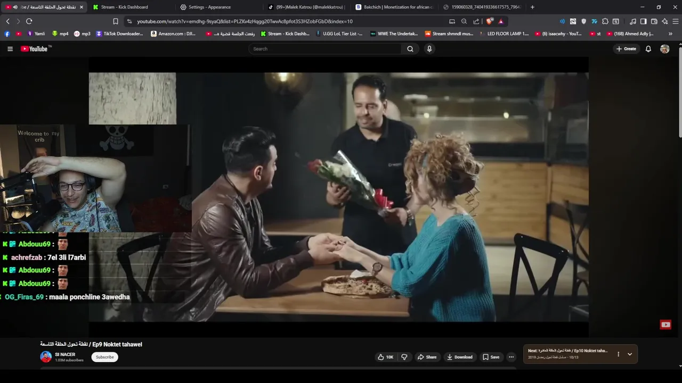Image resolution: width=682 pixels, height=383 pixels.
Task: Dislike the video with thumbs down
Action: point(404,357)
